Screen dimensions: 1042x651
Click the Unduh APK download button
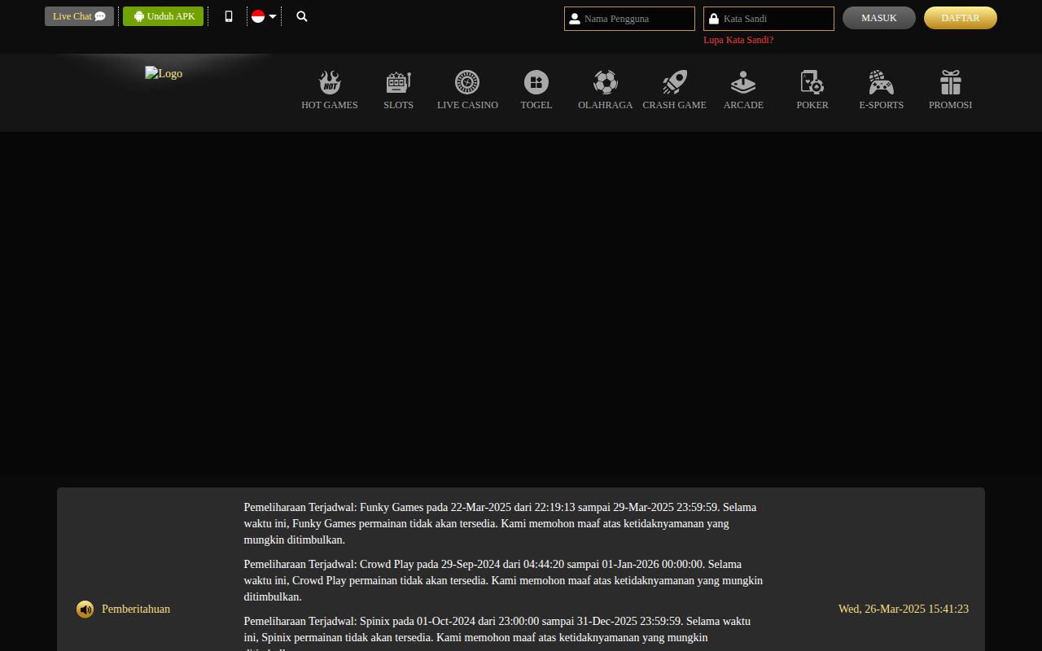pos(163,15)
